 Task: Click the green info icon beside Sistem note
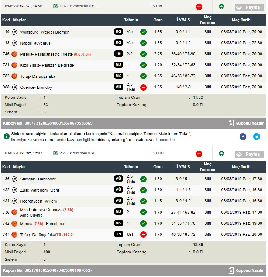(x=7, y=136)
